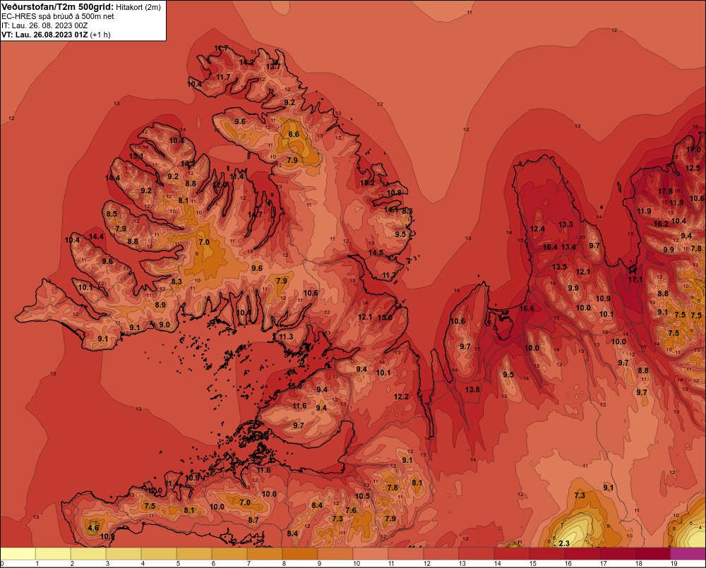Click the 11.3 temperature value
This screenshot has height=568, width=706.
pyautogui.click(x=286, y=336)
